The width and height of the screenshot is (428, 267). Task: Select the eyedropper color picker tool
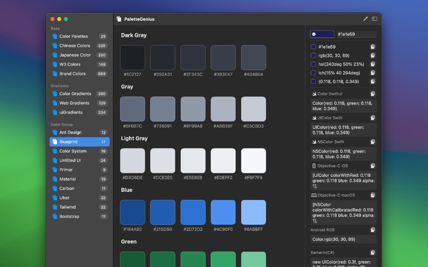pos(365,19)
